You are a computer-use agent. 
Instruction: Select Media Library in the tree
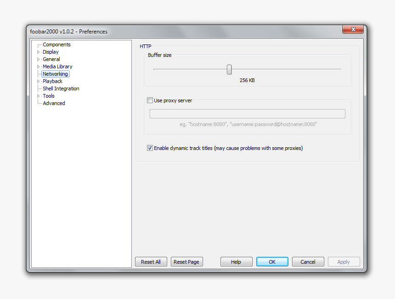(x=57, y=66)
